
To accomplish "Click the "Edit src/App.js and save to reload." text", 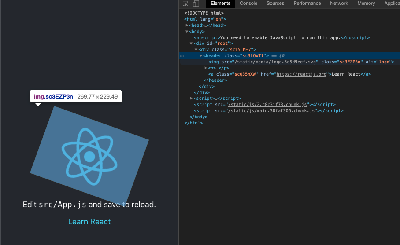I will tap(89, 205).
